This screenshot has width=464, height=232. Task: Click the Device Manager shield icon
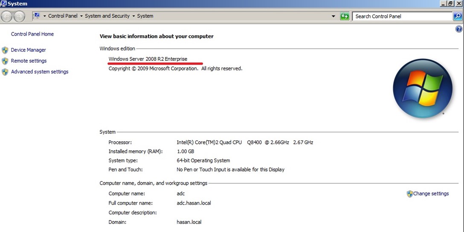5,50
